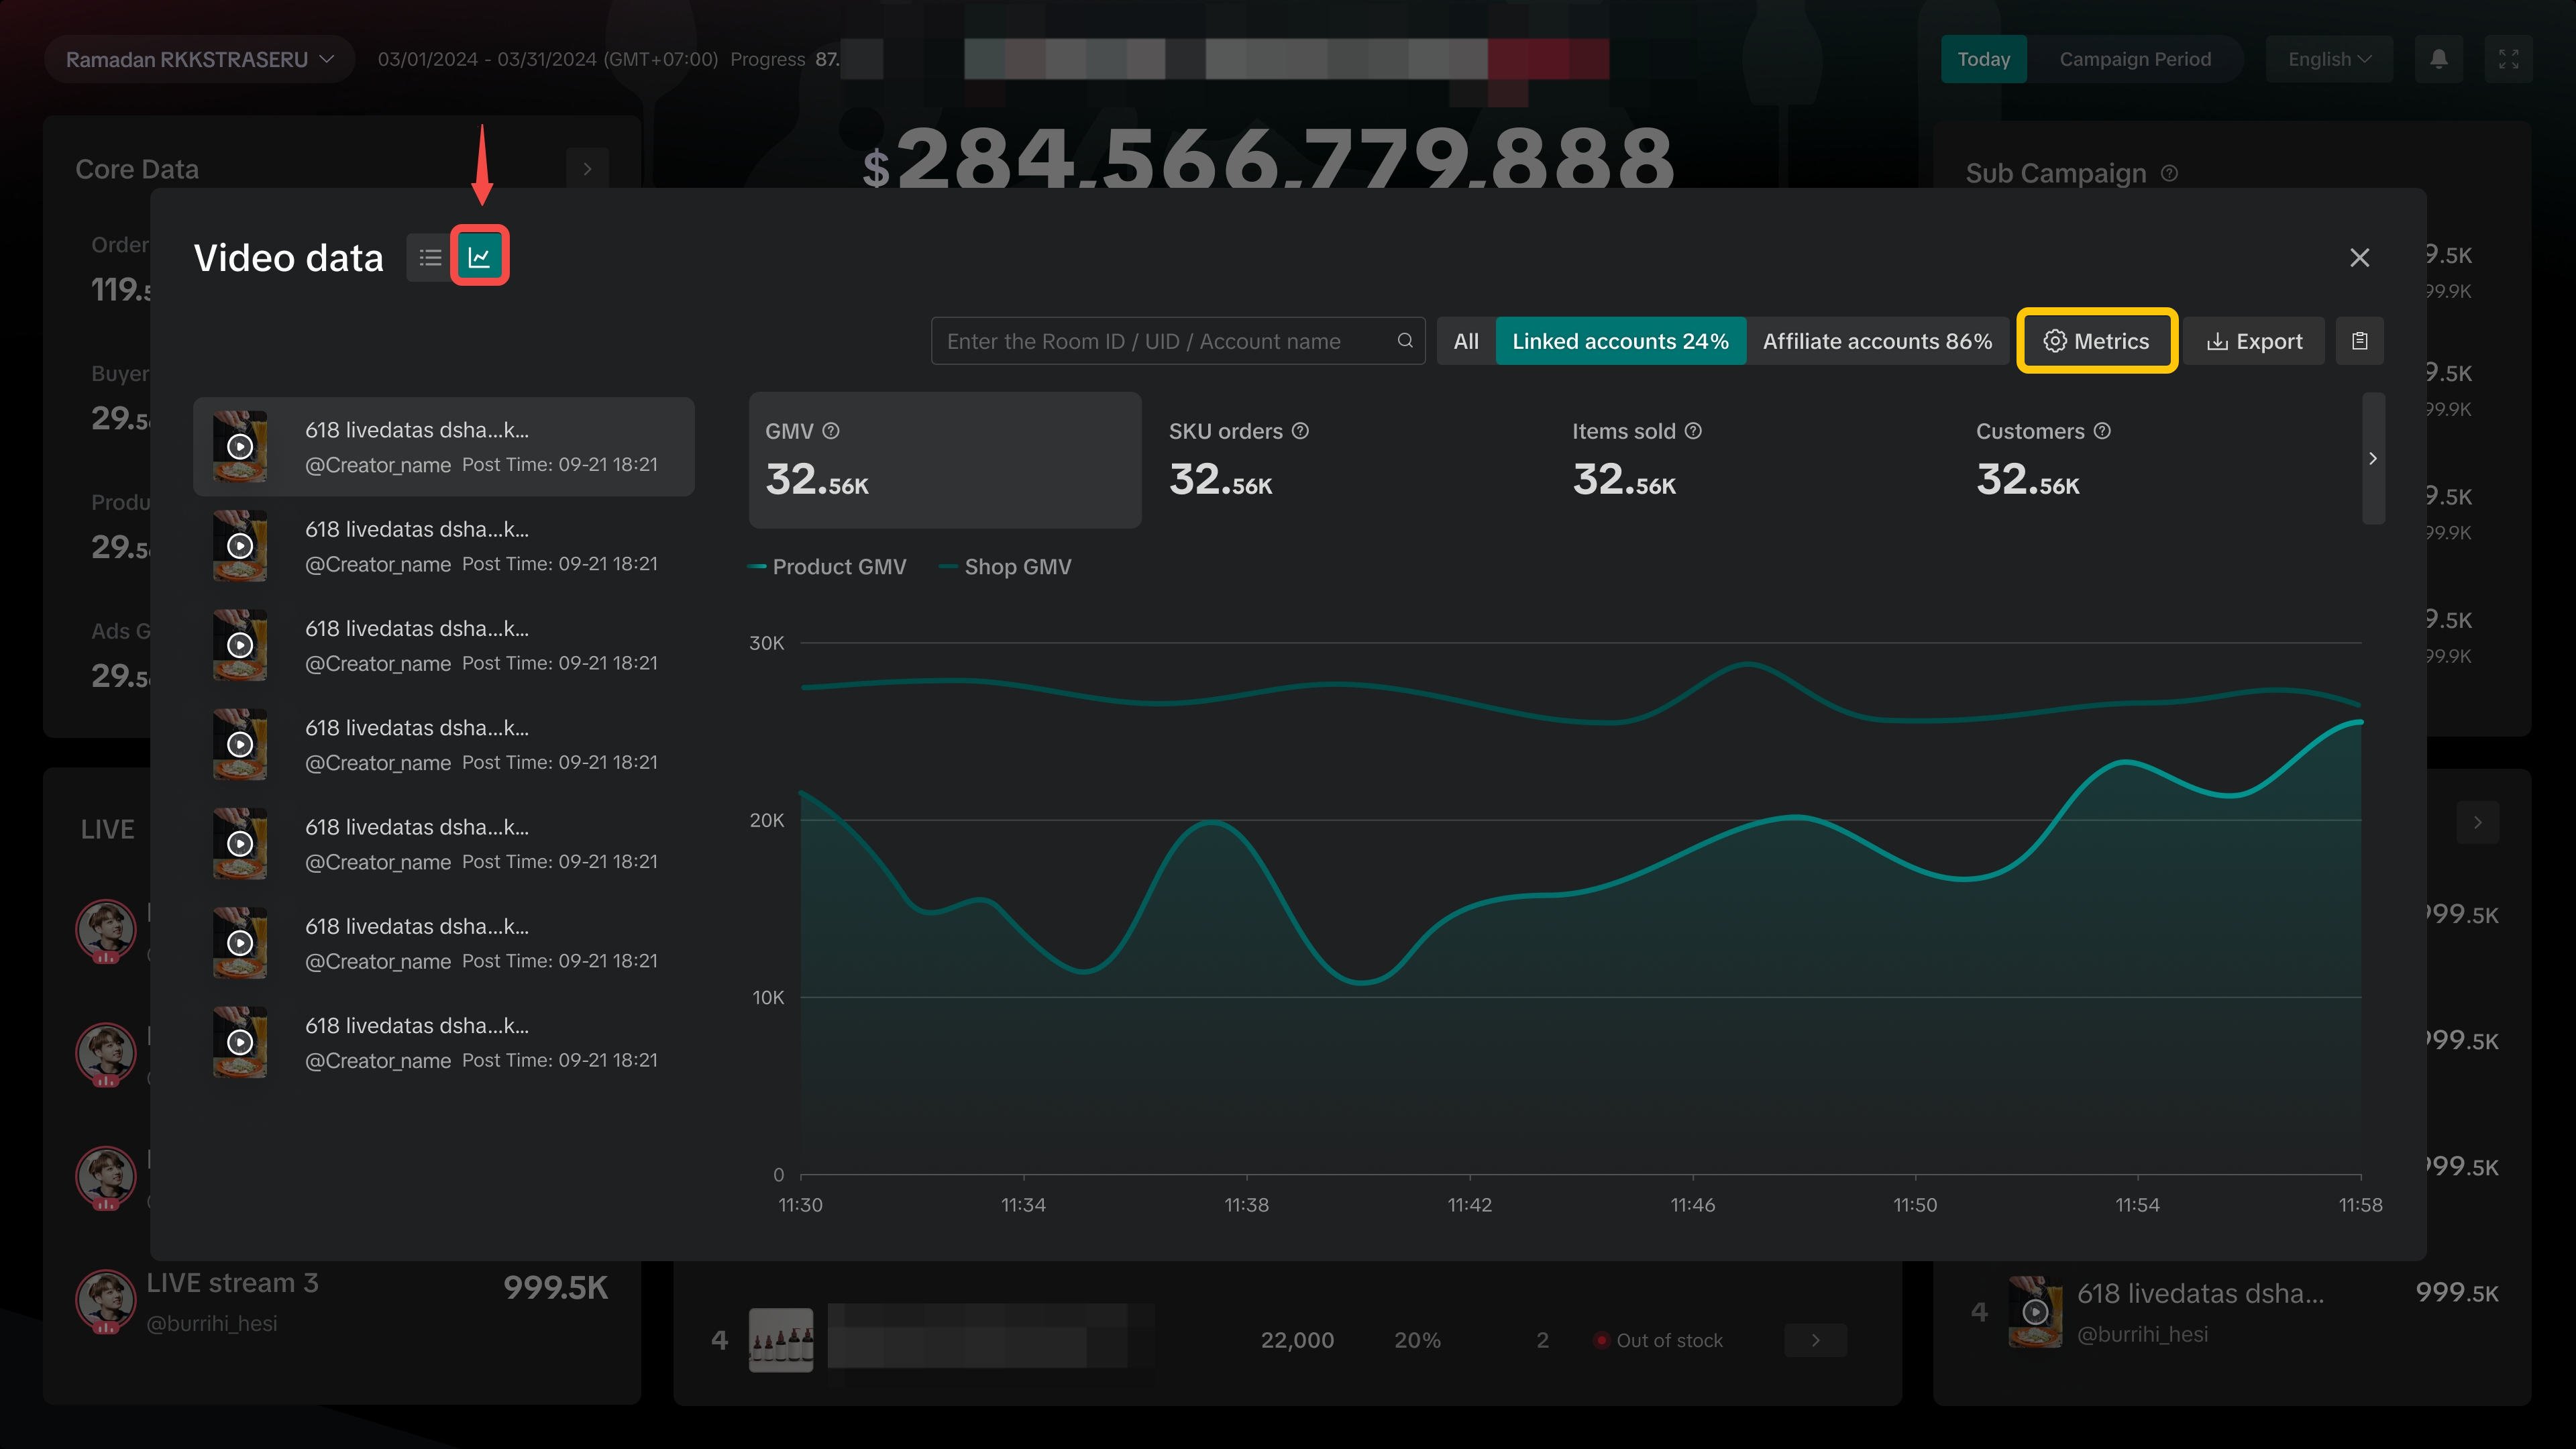Open Ramadan RKKSTRASERU campaign dropdown

199,59
